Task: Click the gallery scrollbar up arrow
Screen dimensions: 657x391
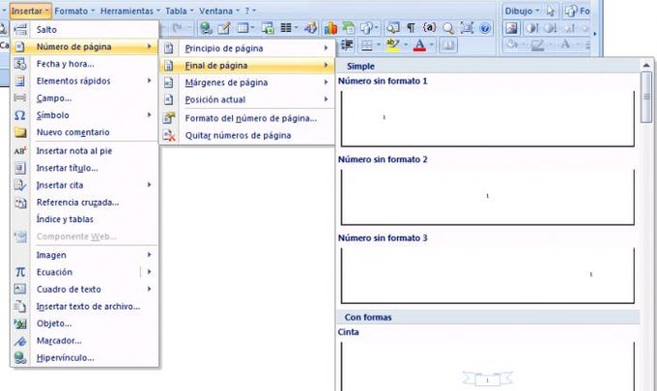Action: (646, 65)
